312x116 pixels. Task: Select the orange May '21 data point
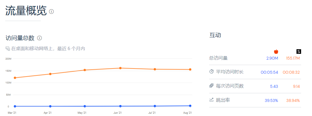[x=85, y=70]
